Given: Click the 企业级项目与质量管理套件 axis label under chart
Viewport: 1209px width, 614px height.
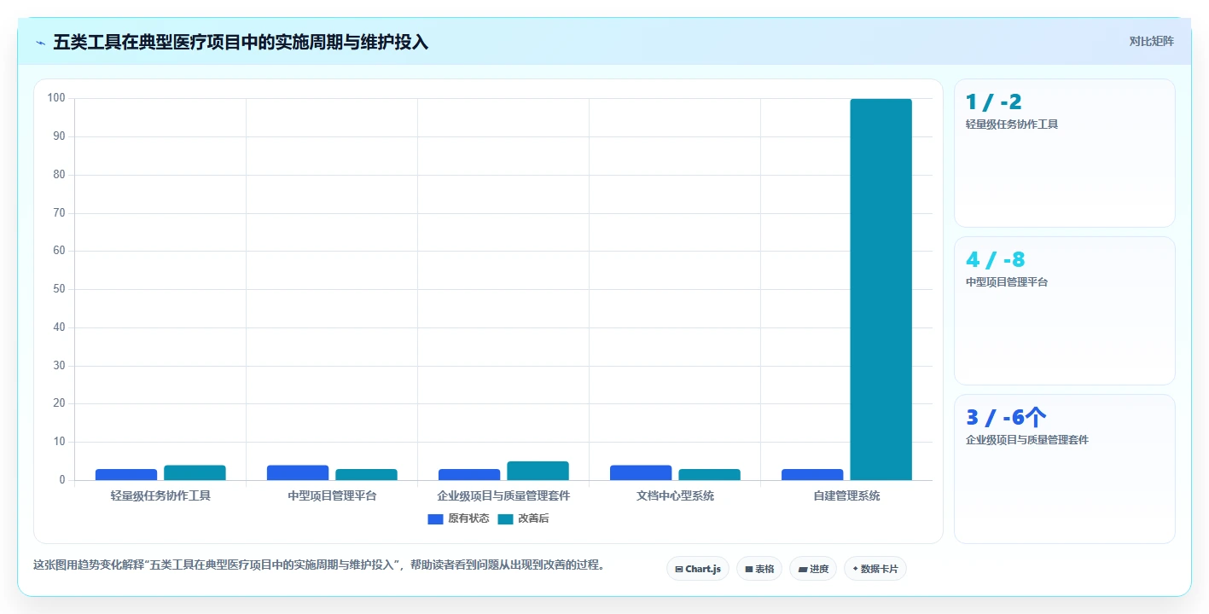Looking at the screenshot, I should [503, 495].
